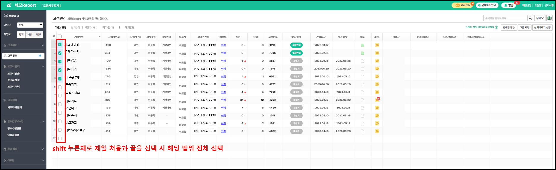Click the search keyword input field

pos(505,18)
